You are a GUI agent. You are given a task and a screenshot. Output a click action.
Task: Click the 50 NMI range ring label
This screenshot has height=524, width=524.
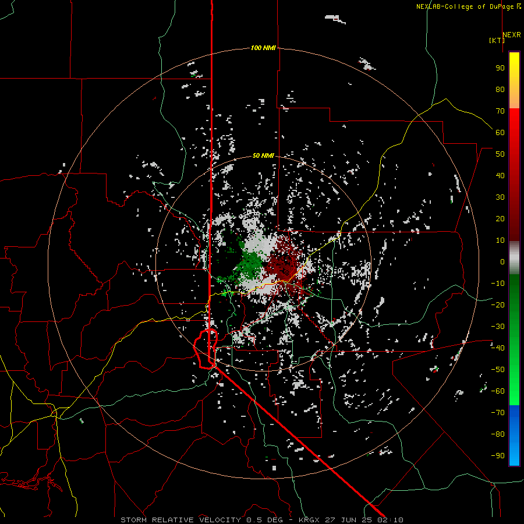[263, 155]
